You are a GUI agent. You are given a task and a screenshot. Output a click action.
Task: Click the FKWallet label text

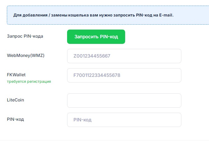coord(16,75)
